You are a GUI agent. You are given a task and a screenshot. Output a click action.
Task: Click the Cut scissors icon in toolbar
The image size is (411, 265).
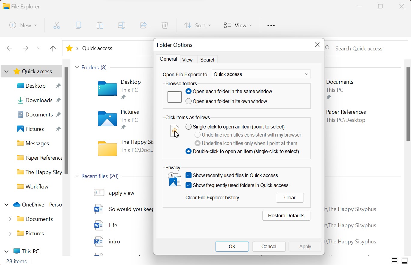pos(57,26)
